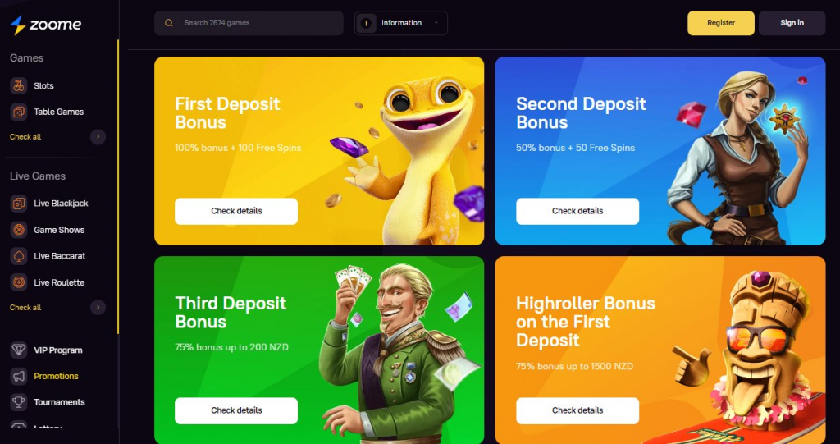Expand Games list with Check all arrow
840x444 pixels.
click(x=98, y=137)
